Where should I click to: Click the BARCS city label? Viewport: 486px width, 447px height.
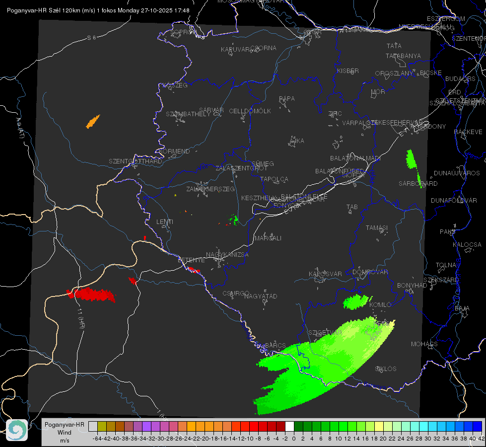pos(275,345)
